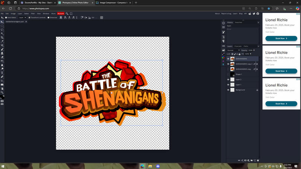The image size is (301, 169).
Task: Open the Properties sliders panel icon
Action: 223,27
